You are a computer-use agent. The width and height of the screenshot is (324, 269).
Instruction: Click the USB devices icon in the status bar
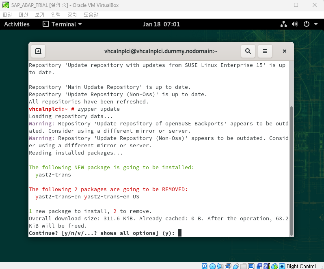click(236, 266)
